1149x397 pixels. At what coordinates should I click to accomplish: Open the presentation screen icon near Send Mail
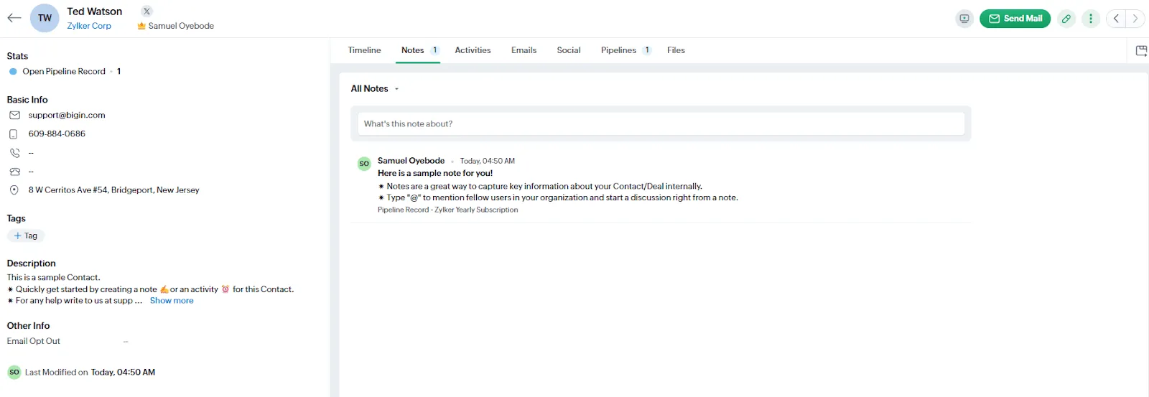(x=964, y=19)
